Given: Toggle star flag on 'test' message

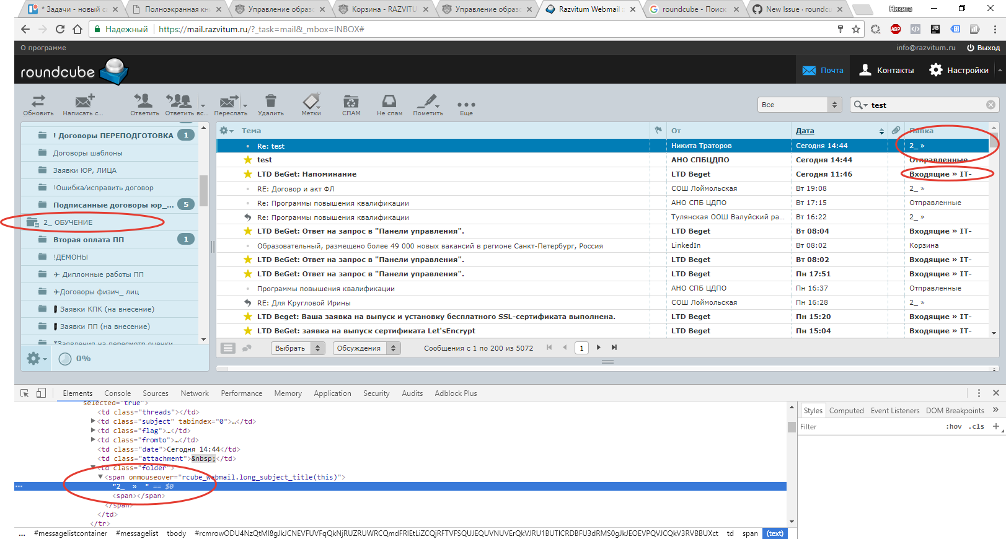Looking at the screenshot, I should point(248,160).
